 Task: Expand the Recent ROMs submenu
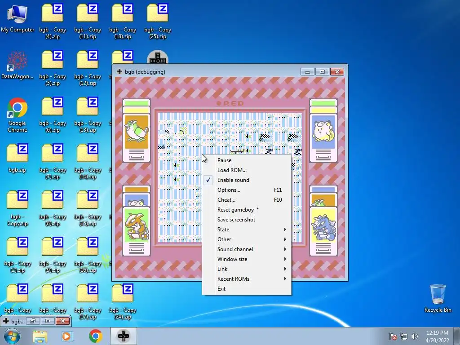(x=247, y=279)
